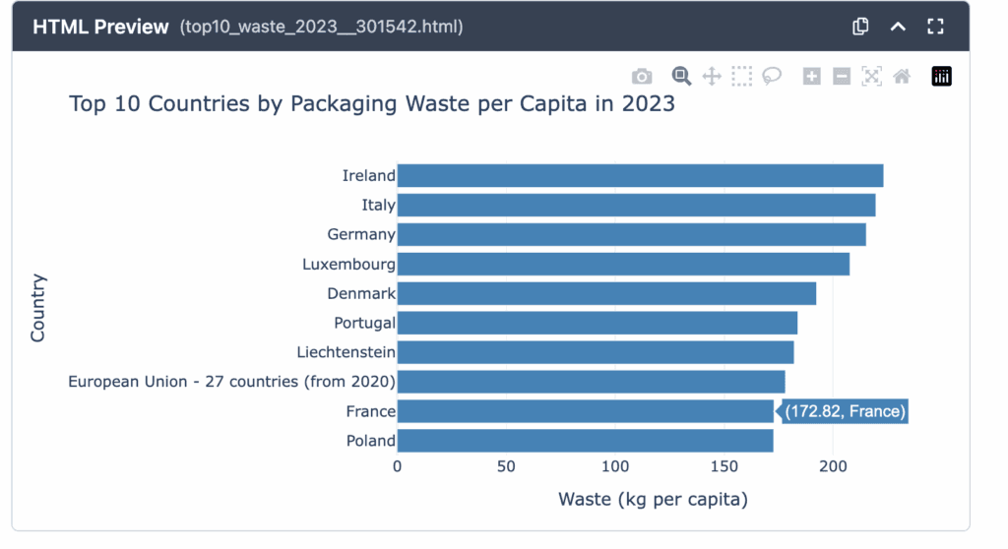The width and height of the screenshot is (1008, 549).
Task: Reset axes with the home icon
Action: [x=901, y=77]
